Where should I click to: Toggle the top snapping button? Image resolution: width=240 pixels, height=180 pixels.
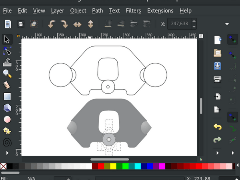(x=232, y=39)
